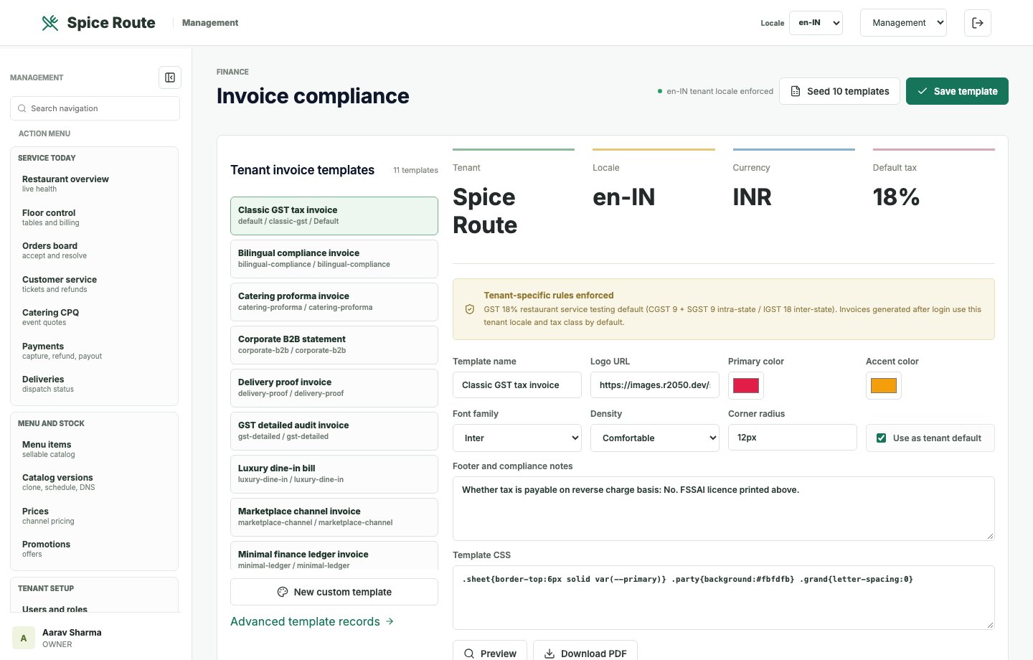Select Minimal finance ledger invoice template
This screenshot has width=1033, height=660.
click(x=334, y=557)
